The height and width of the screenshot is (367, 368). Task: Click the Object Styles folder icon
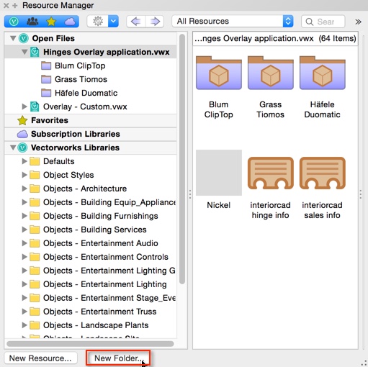point(35,175)
